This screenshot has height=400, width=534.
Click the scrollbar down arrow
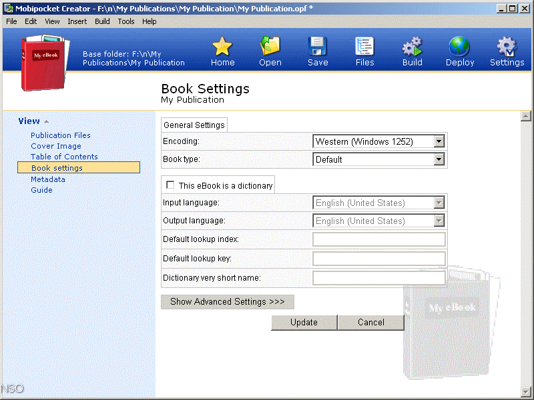coord(526,391)
